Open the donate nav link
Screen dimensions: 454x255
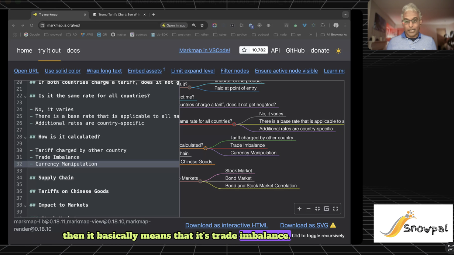320,50
